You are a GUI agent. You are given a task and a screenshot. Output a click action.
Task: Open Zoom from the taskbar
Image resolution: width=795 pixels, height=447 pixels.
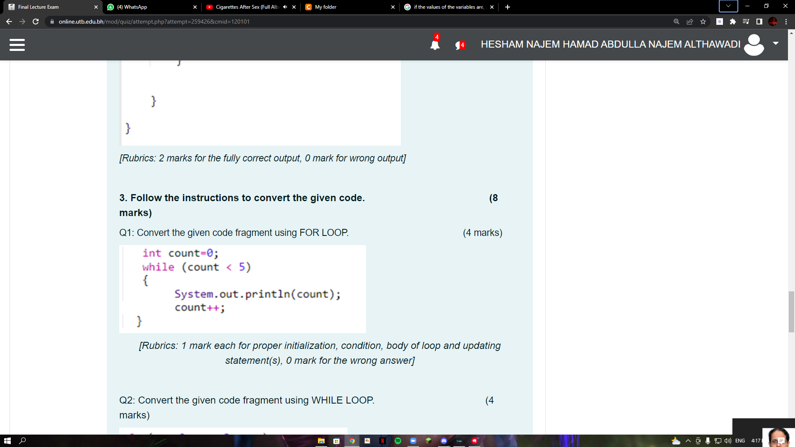tap(413, 441)
